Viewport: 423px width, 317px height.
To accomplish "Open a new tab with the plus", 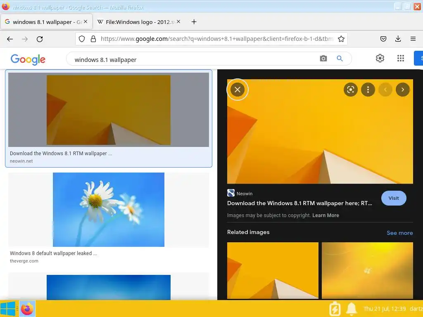I will pyautogui.click(x=194, y=22).
